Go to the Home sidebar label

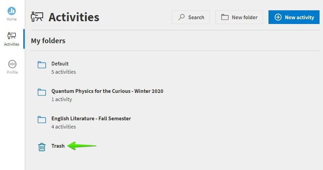[12, 19]
